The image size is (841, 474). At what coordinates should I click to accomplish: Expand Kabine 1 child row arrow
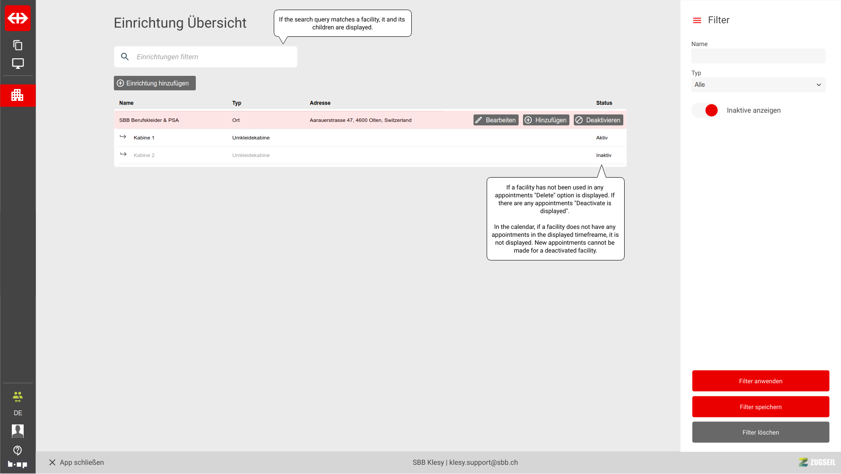pyautogui.click(x=123, y=137)
